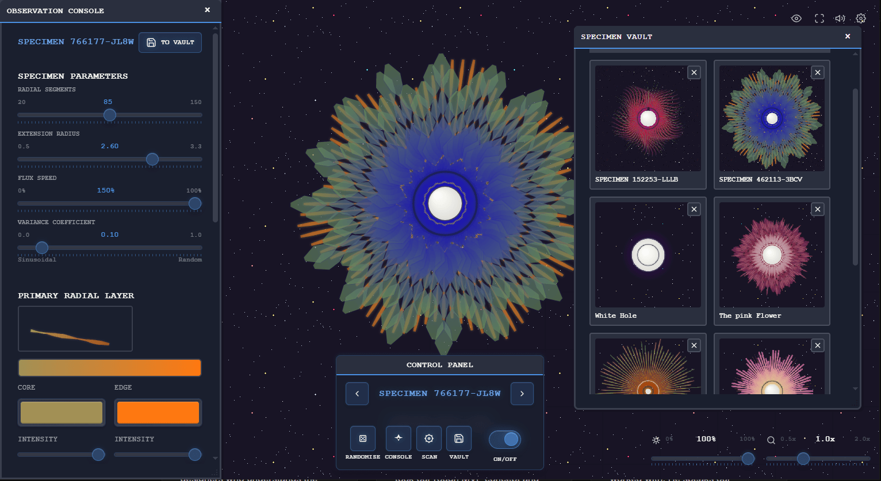Click the down arrow below the Observation Console panel
This screenshot has width=881, height=481.
(216, 457)
